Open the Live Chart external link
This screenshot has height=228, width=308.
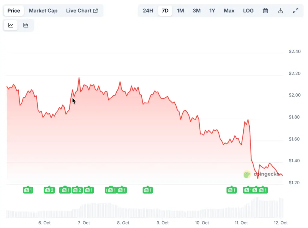82,11
